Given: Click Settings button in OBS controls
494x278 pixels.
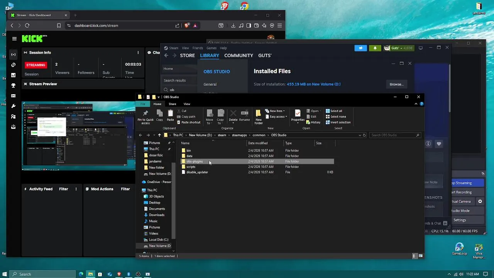Looking at the screenshot, I should (467, 220).
